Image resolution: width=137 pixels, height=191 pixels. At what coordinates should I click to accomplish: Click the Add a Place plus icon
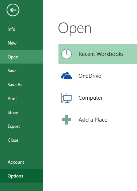(66, 120)
